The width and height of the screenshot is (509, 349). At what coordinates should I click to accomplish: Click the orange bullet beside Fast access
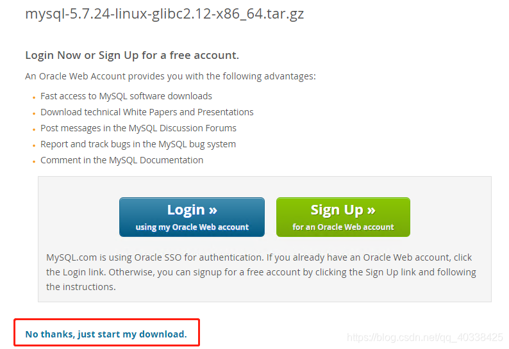(x=34, y=97)
